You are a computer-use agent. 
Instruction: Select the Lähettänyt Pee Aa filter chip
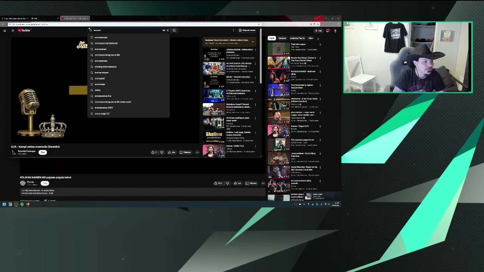pyautogui.click(x=297, y=38)
